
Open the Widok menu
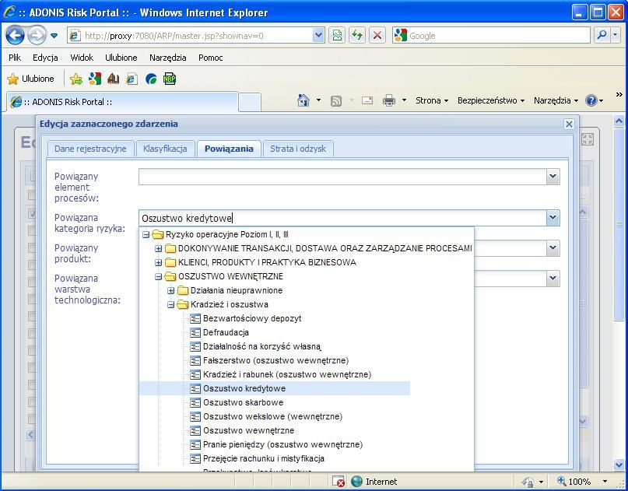pyautogui.click(x=82, y=58)
